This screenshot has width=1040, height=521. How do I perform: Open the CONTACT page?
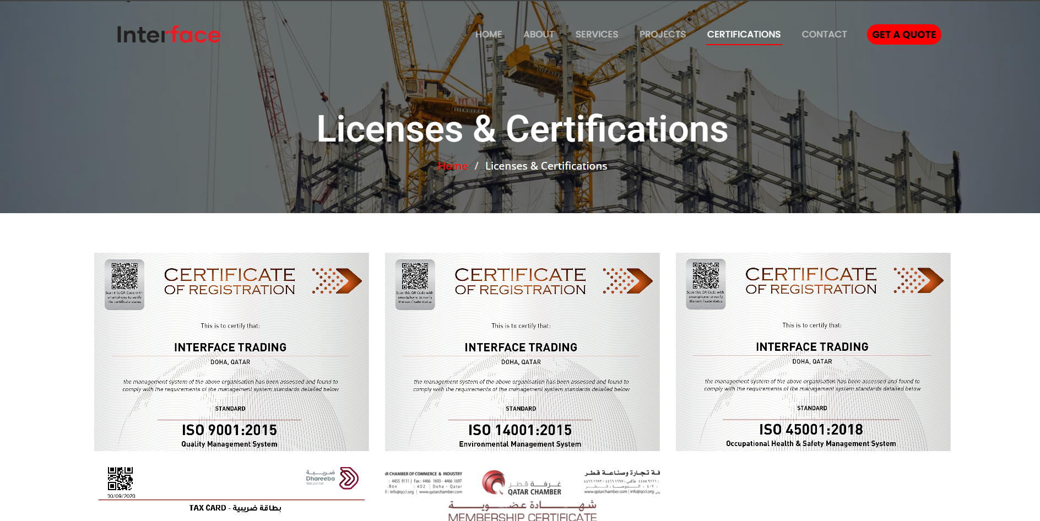[x=824, y=34]
